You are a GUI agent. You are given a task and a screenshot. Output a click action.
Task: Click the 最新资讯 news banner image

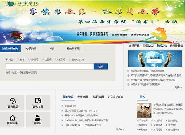(x=155, y=59)
